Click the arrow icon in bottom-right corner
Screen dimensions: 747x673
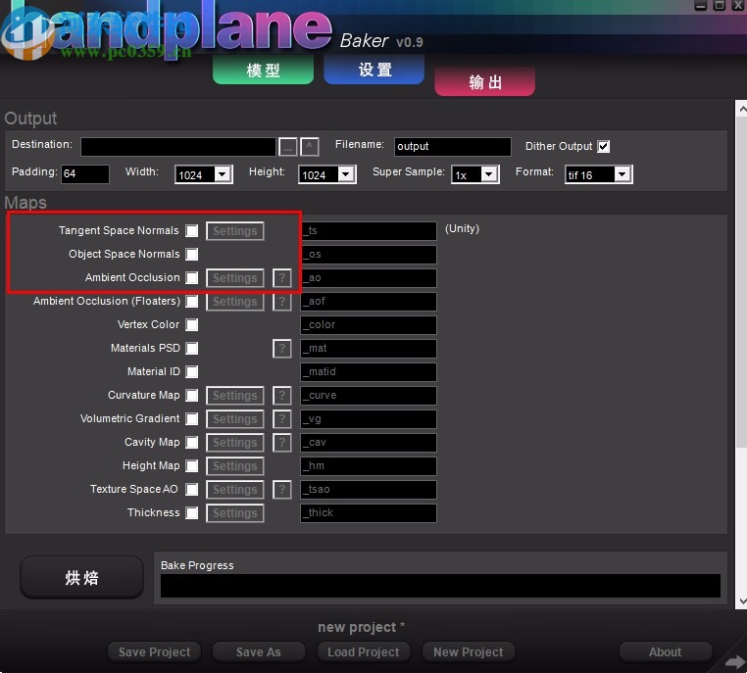735,662
